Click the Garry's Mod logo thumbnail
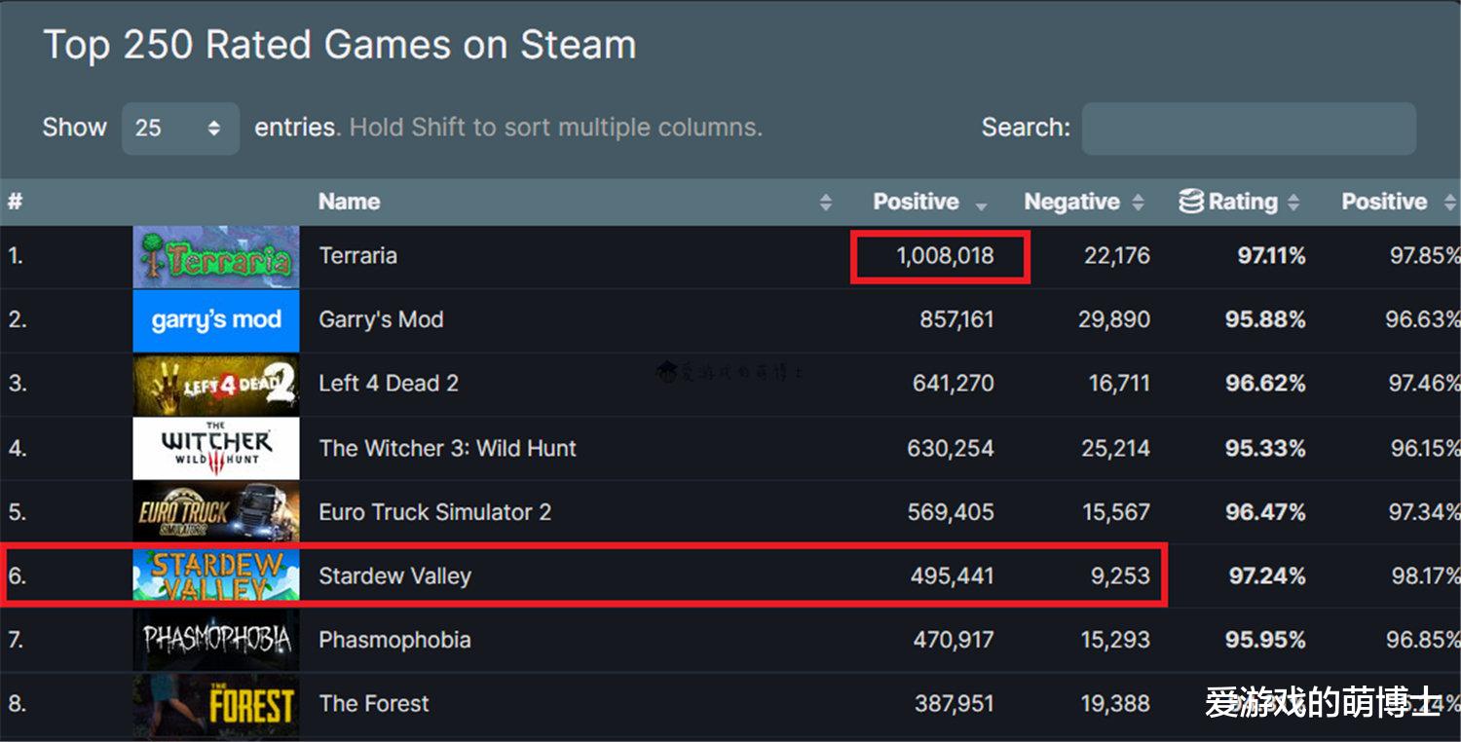 (x=216, y=320)
